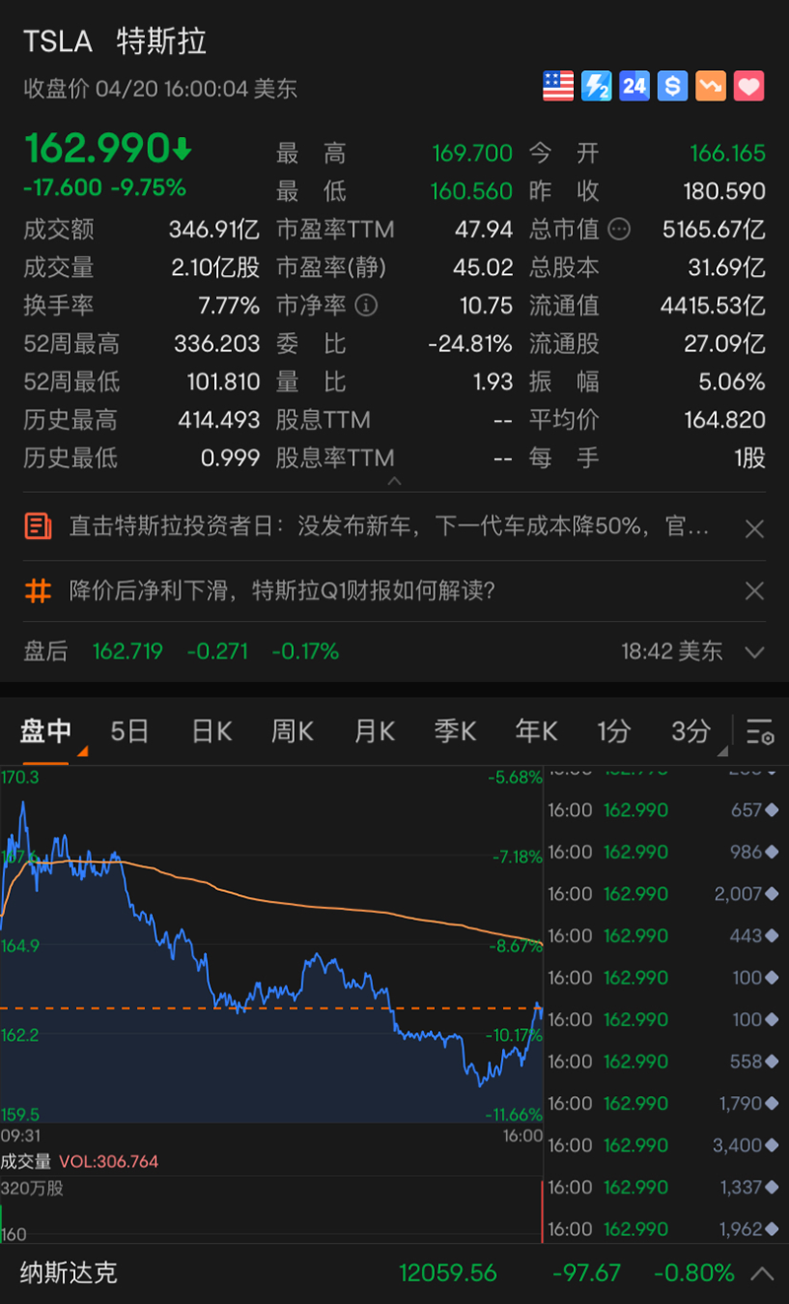This screenshot has width=789, height=1304.
Task: Tap the US flag market icon
Action: point(558,86)
